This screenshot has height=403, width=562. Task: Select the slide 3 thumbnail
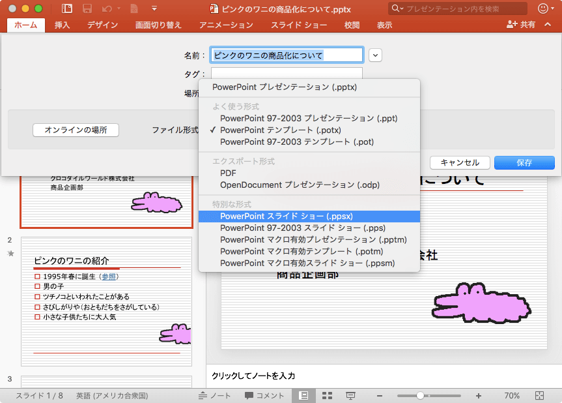coord(106,381)
